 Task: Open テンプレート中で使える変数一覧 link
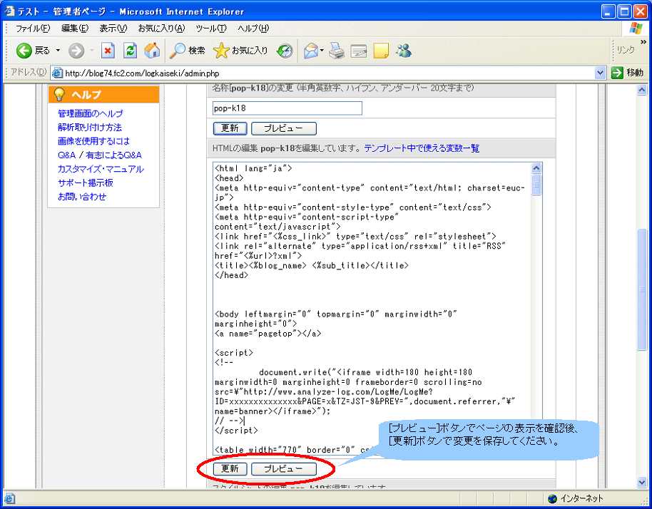(x=422, y=148)
